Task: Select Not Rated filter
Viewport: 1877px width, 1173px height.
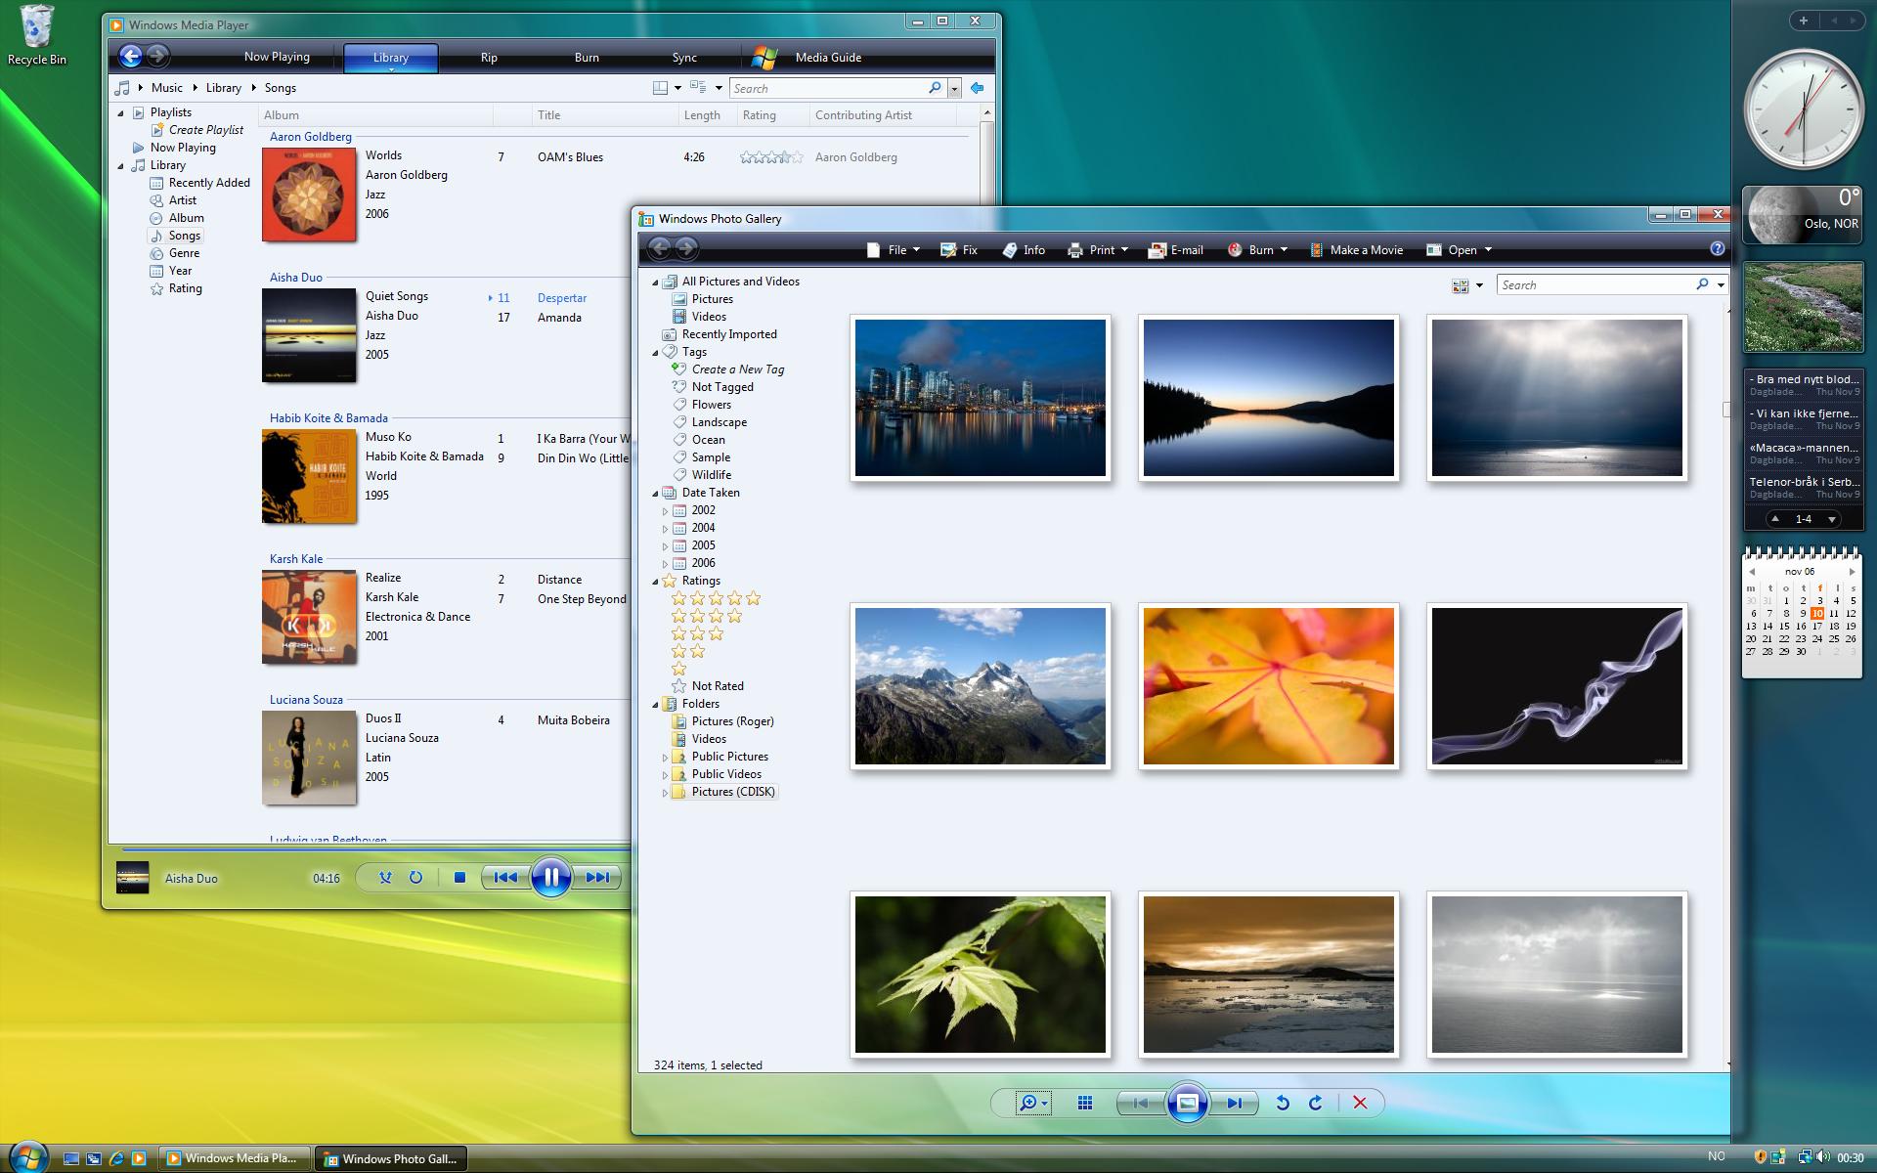Action: click(717, 686)
